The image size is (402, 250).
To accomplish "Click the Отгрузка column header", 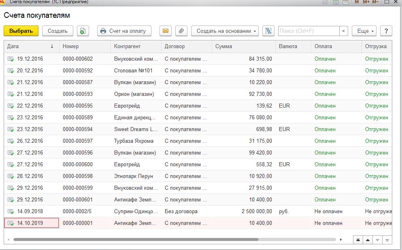I will pos(377,47).
